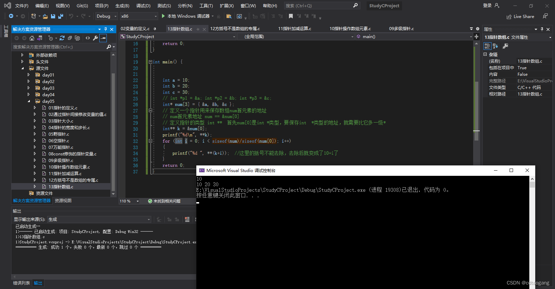The image size is (555, 289).
Task: Click the feedback icon near Live Share
Action: [x=545, y=16]
